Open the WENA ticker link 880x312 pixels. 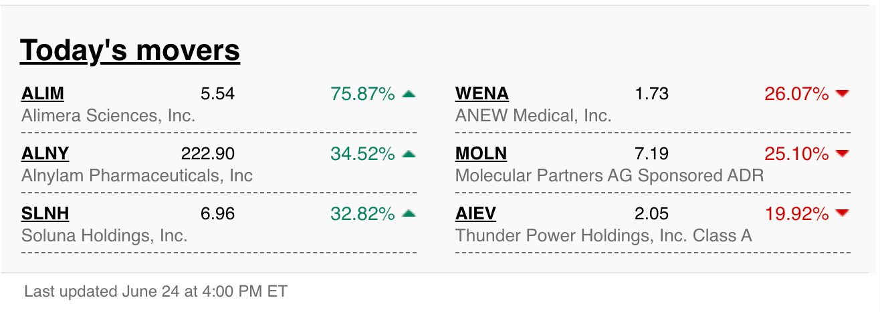coord(482,94)
